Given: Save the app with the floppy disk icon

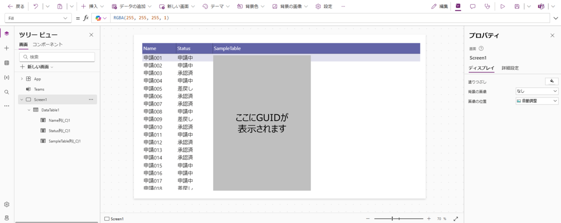Looking at the screenshot, I should pyautogui.click(x=517, y=7).
